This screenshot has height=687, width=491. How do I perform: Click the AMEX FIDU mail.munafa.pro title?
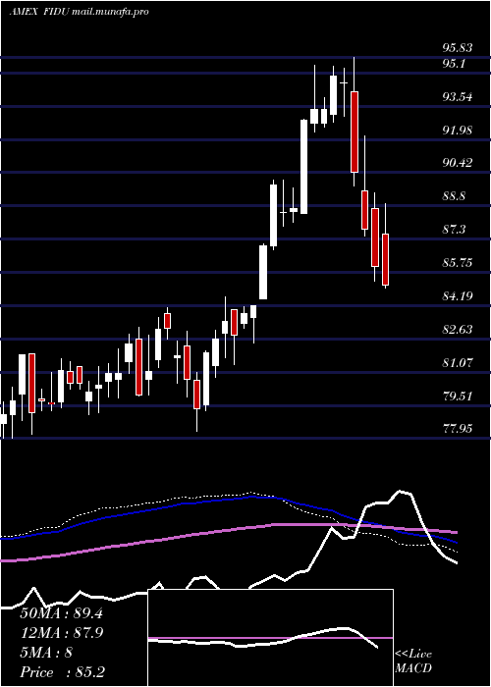(x=79, y=12)
